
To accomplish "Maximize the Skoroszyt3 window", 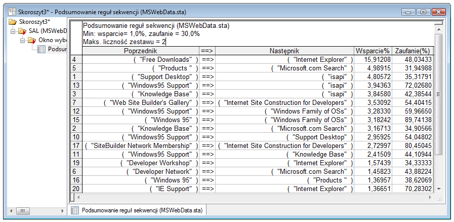I will tap(424, 12).
